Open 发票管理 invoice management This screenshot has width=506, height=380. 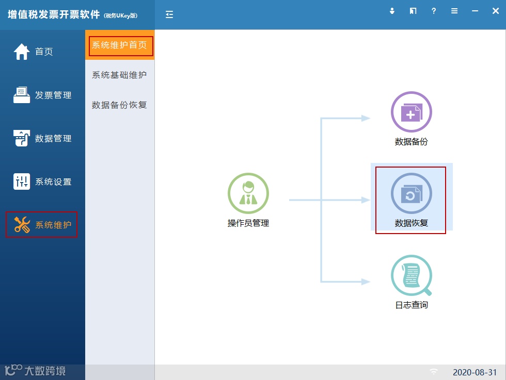42,95
